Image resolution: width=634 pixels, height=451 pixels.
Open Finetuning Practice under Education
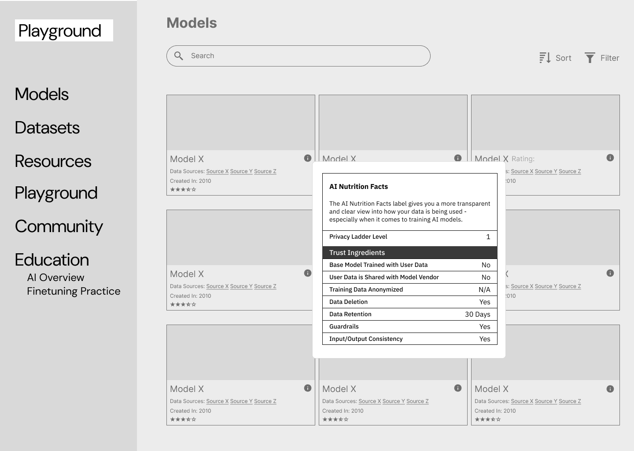pyautogui.click(x=74, y=291)
